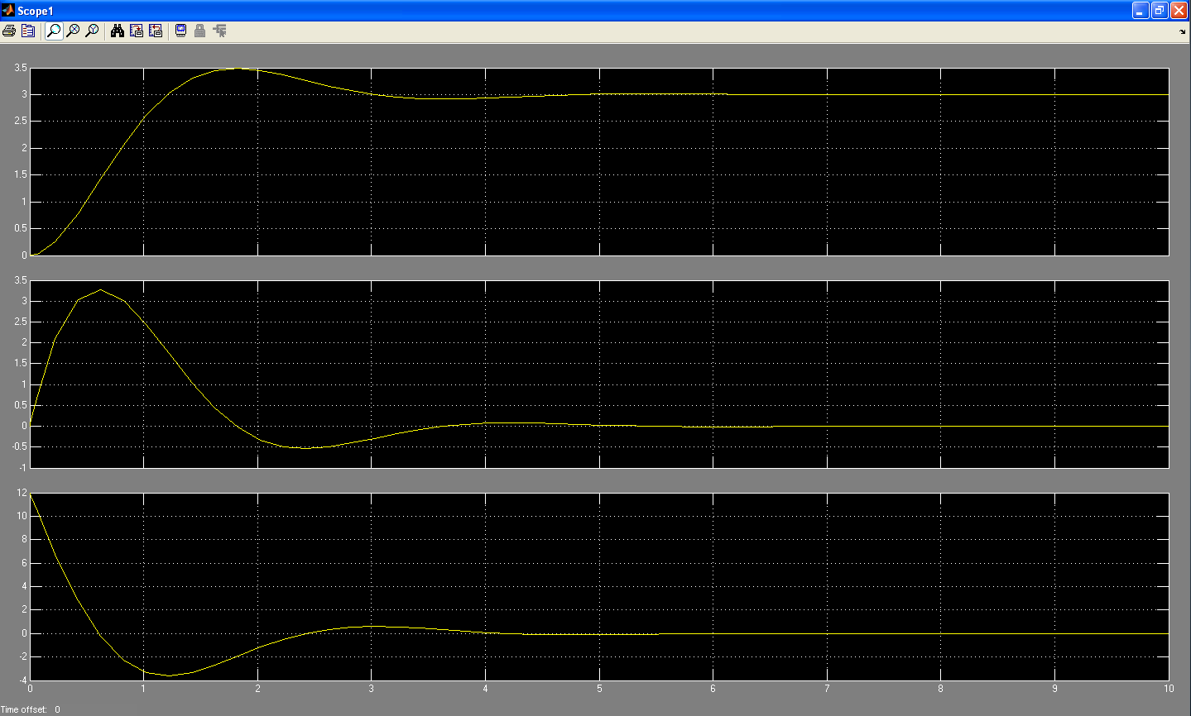The height and width of the screenshot is (716, 1191).
Task: Click the time axis label 10
Action: [x=1169, y=688]
